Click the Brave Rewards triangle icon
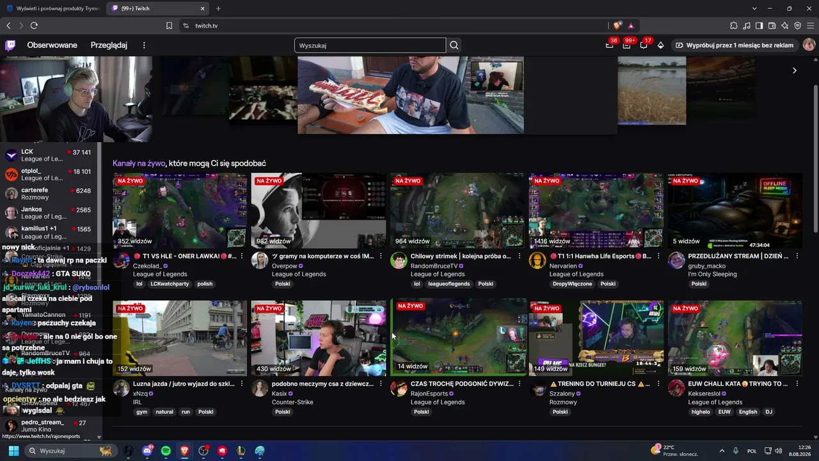Viewport: 819px width, 461px height. [x=631, y=26]
